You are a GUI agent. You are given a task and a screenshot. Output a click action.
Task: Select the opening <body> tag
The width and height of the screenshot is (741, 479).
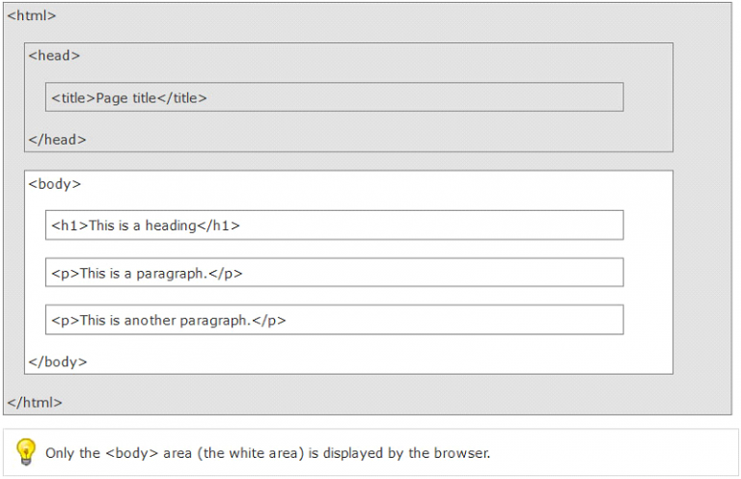coord(55,184)
